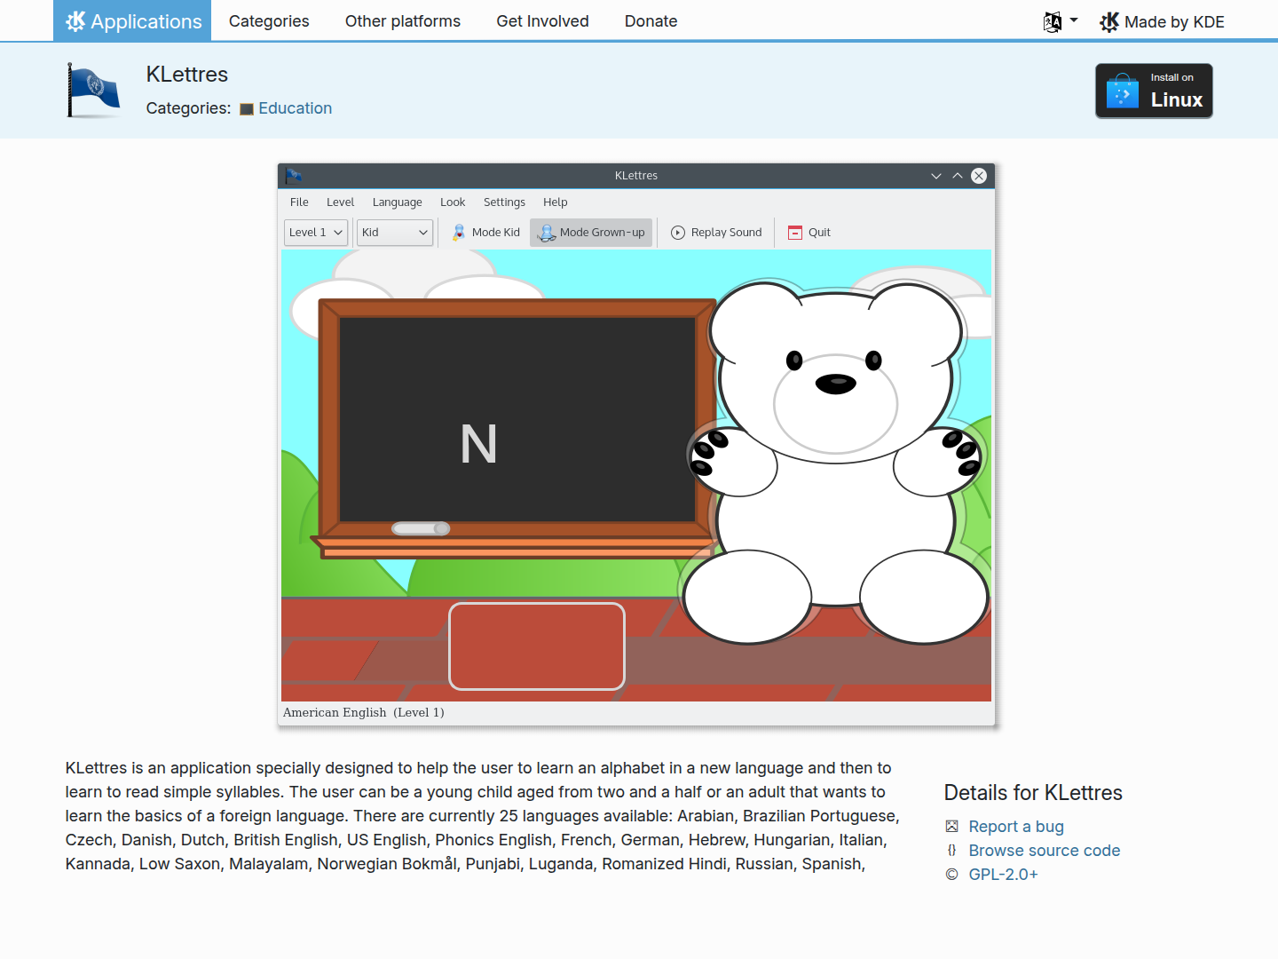1278x959 pixels.
Task: Open the Help menu
Action: (556, 202)
